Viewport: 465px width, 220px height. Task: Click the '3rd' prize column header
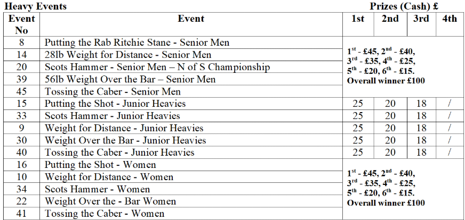(x=421, y=19)
